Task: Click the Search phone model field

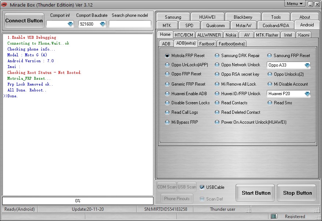Action: tap(130, 24)
